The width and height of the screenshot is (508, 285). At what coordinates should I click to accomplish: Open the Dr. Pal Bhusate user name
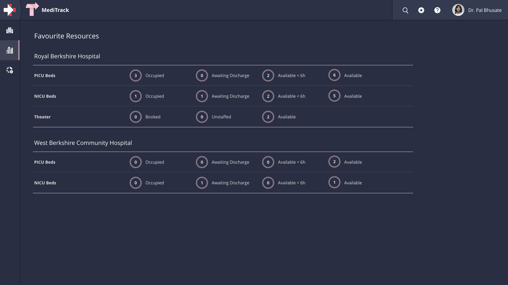485,10
